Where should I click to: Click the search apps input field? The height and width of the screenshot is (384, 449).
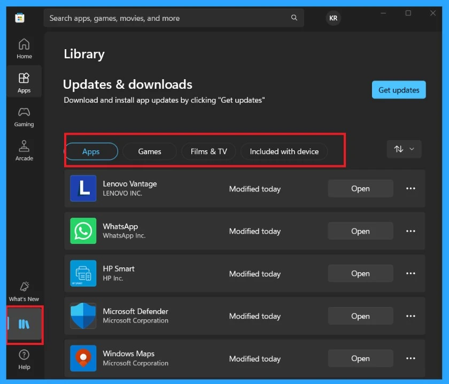click(x=174, y=18)
